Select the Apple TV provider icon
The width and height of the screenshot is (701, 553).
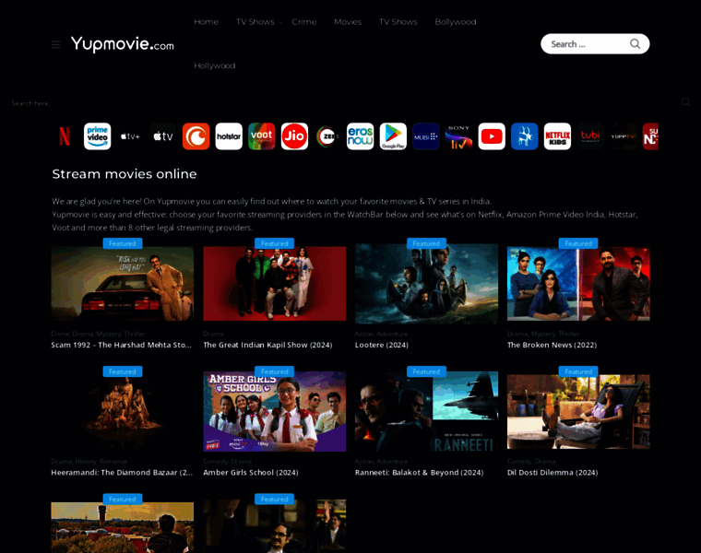coord(163,136)
